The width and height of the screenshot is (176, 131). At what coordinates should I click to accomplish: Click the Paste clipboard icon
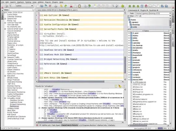79,6
